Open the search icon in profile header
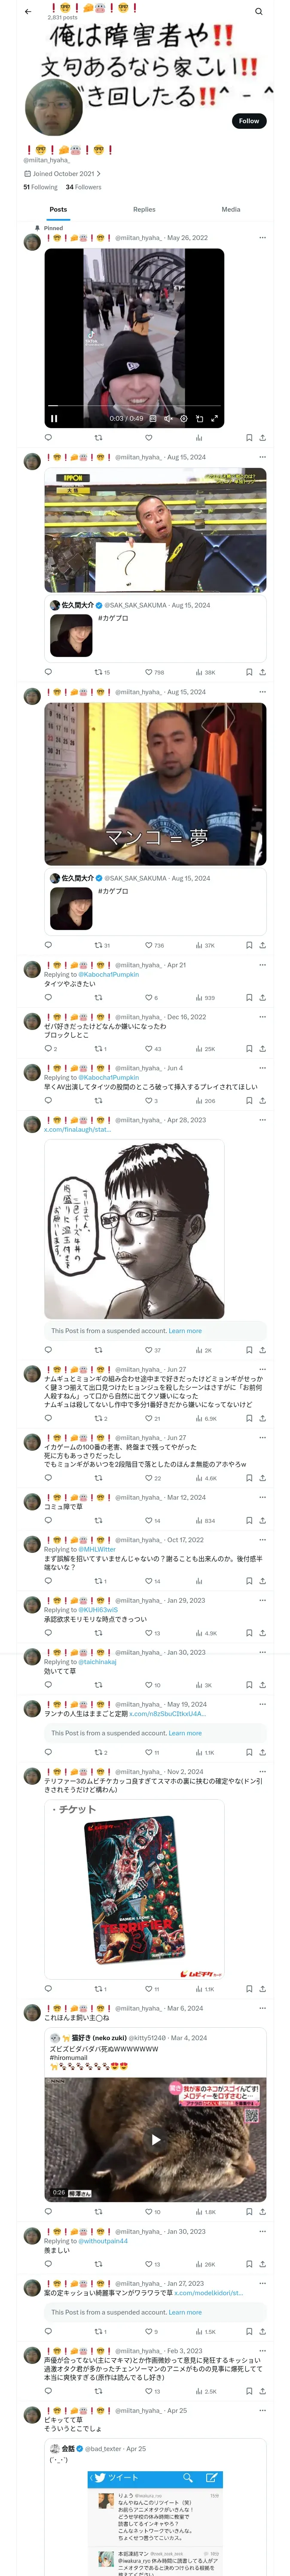This screenshot has width=290, height=2576. (258, 12)
